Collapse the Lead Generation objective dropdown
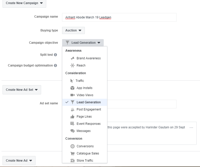This screenshot has width=200, height=167. [83, 43]
